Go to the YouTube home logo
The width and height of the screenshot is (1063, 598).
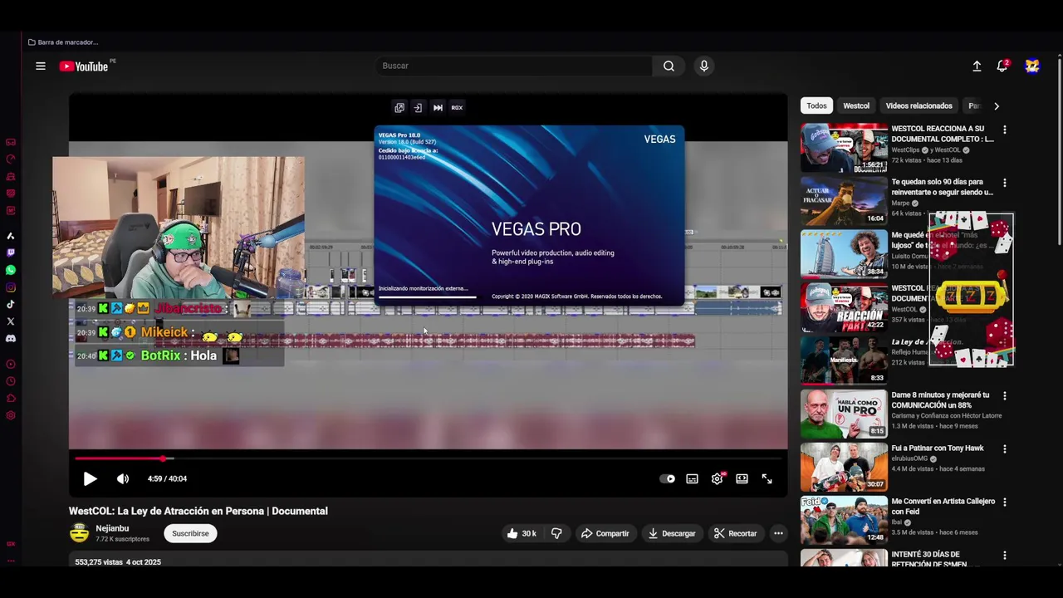pyautogui.click(x=84, y=66)
